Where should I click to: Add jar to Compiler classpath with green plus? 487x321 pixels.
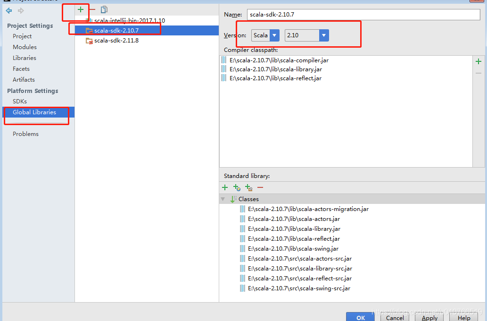tap(479, 61)
